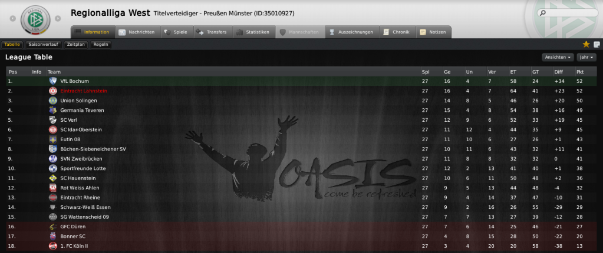Click Germania Teveren club crest
603x253 pixels.
(52, 110)
